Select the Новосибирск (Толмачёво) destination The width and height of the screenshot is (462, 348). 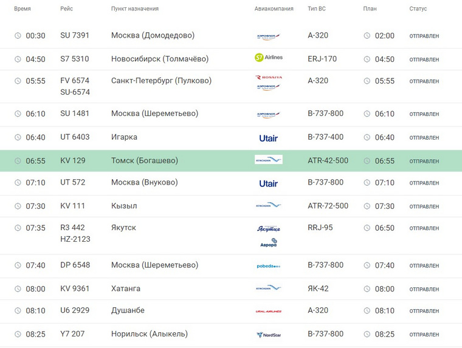(160, 59)
